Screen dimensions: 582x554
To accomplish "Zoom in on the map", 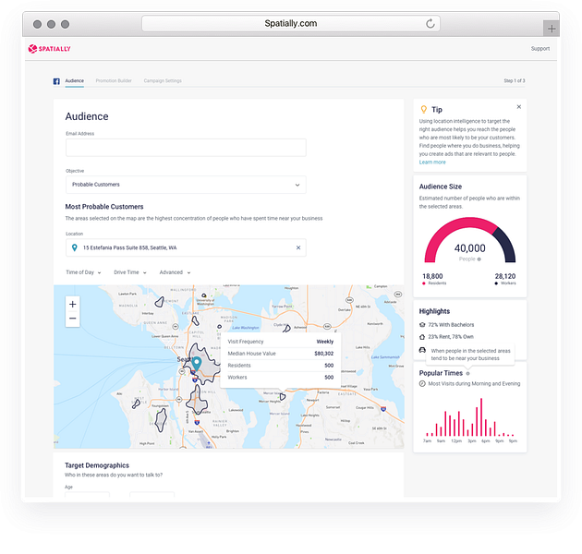I will pos(73,305).
